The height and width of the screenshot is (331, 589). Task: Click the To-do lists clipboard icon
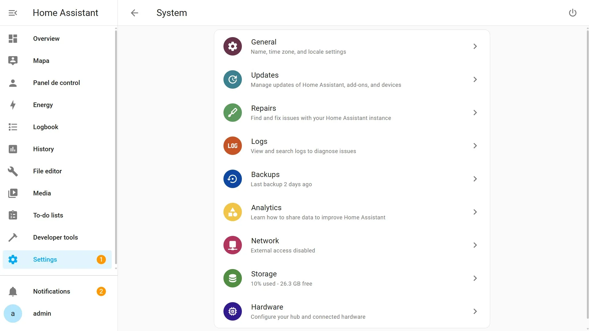point(13,215)
